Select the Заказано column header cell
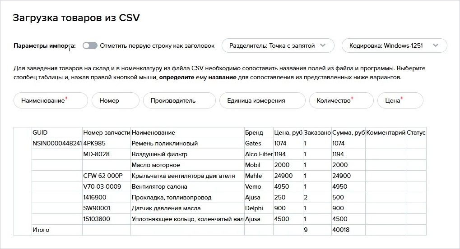 (317, 132)
